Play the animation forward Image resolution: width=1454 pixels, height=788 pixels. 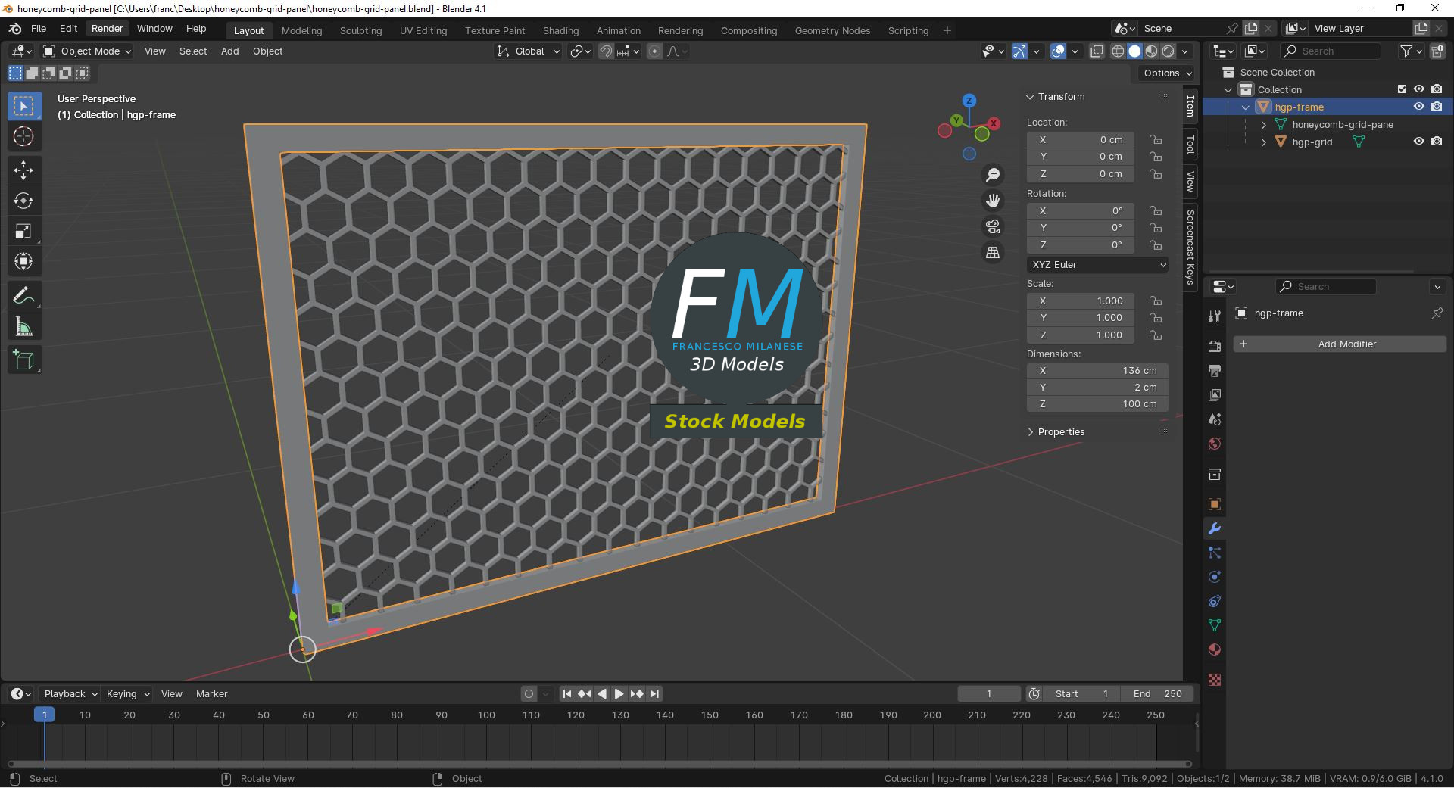[x=619, y=694]
